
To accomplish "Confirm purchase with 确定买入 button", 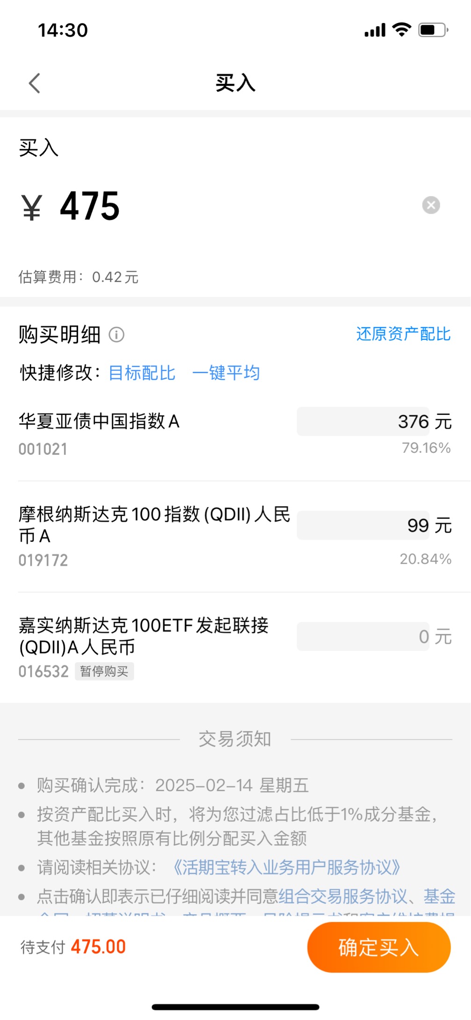I will (x=379, y=947).
